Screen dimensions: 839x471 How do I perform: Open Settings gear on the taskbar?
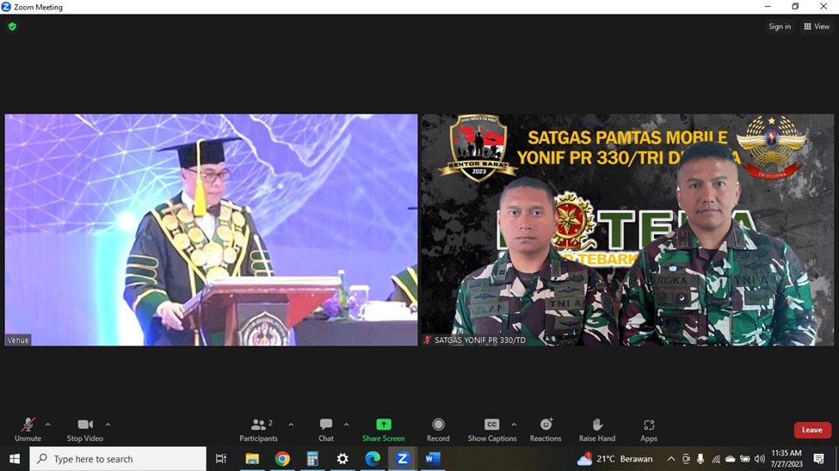342,459
